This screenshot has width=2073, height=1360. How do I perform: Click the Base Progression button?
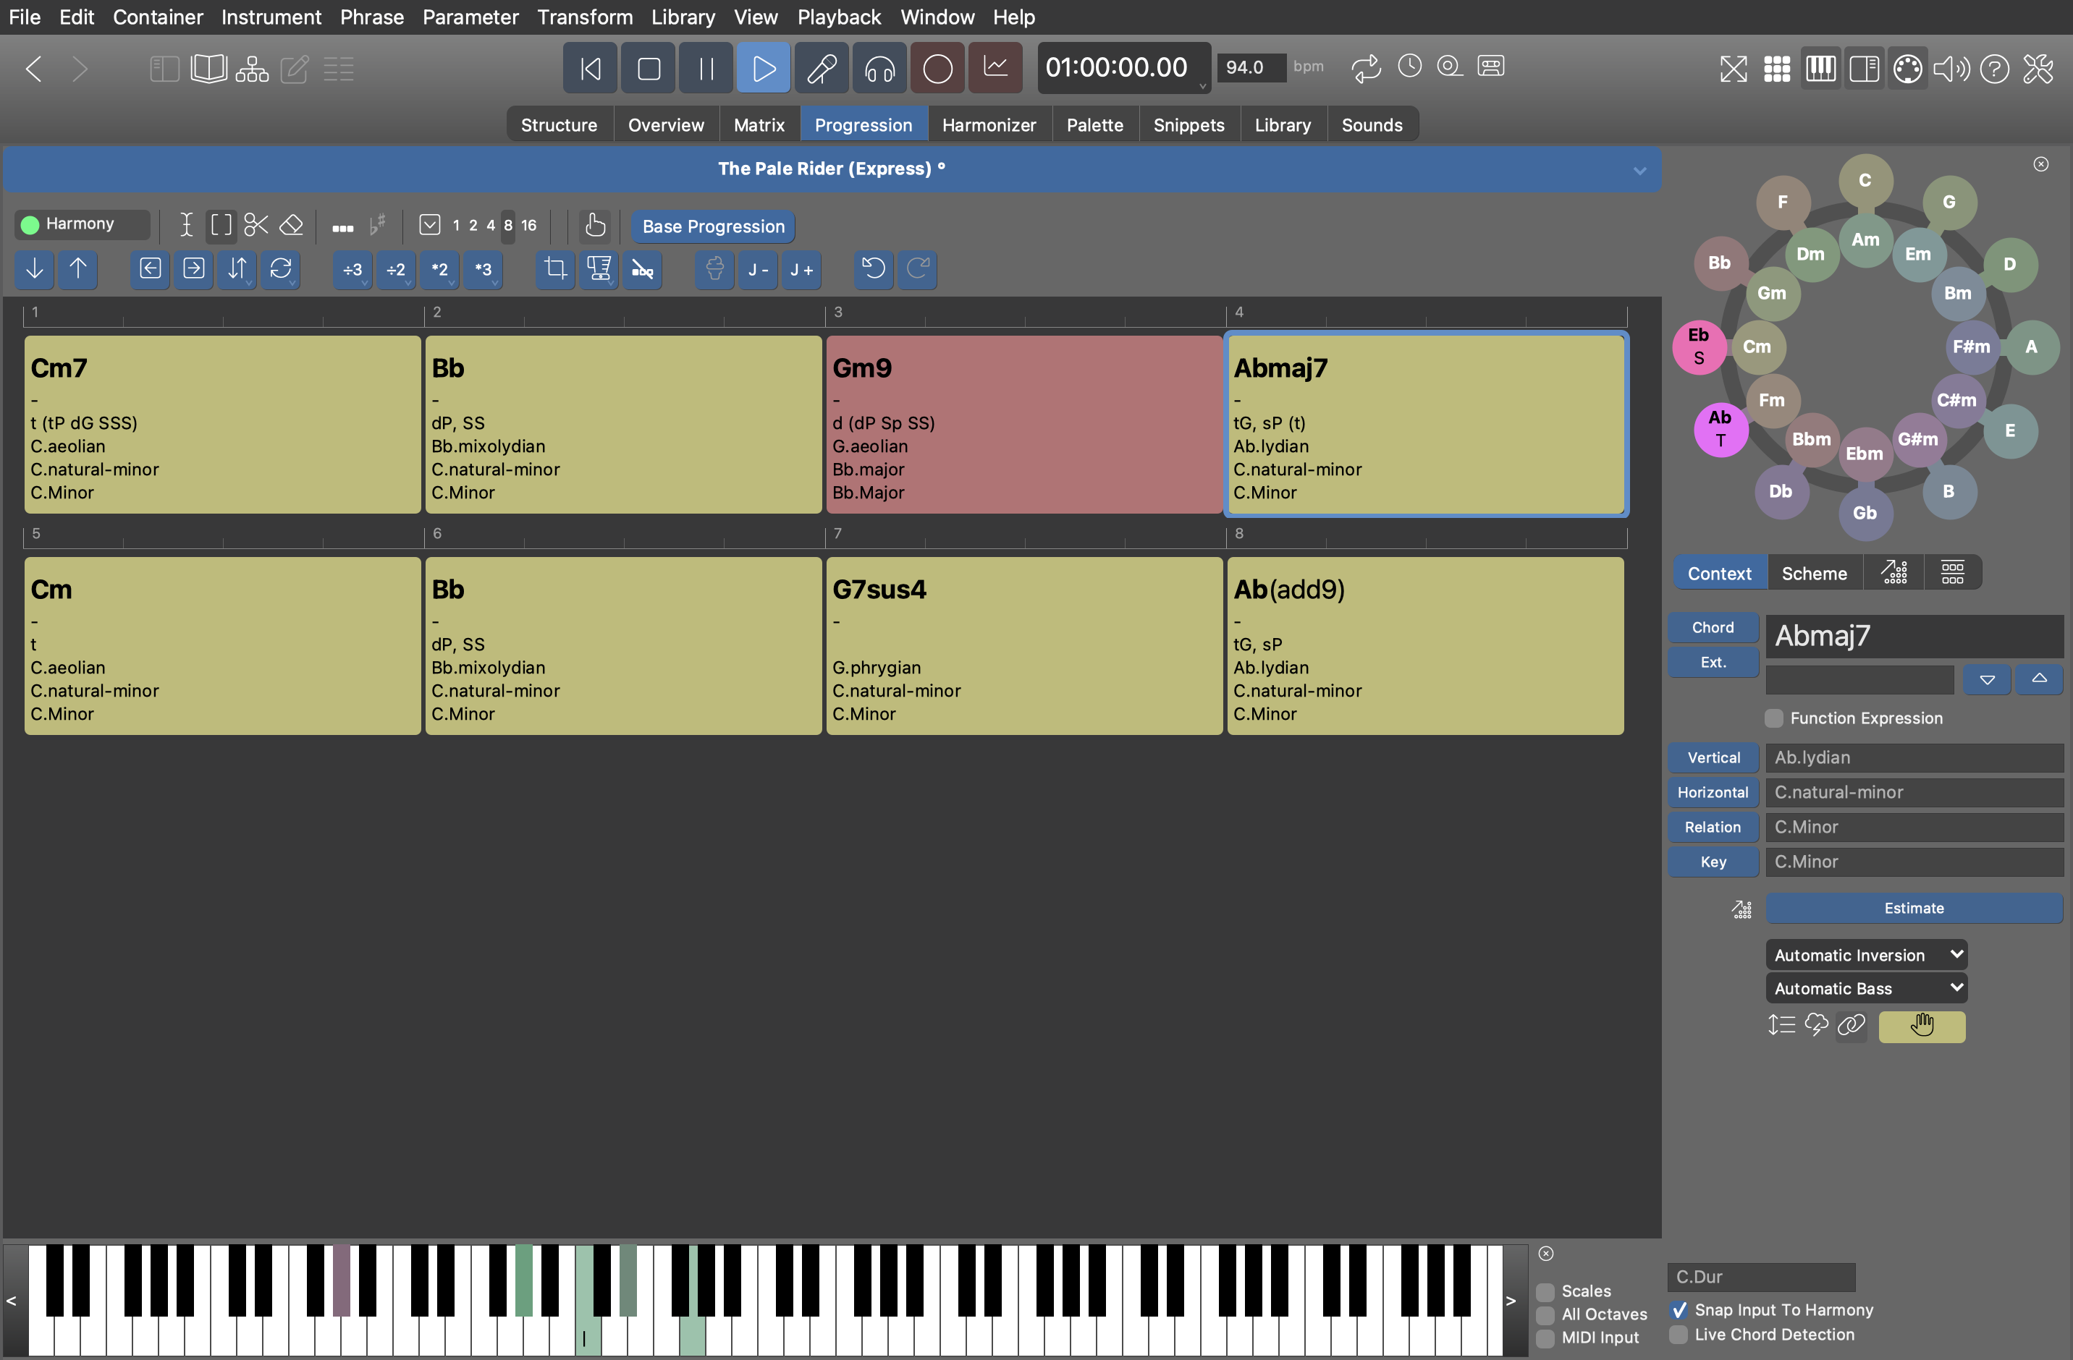712,226
